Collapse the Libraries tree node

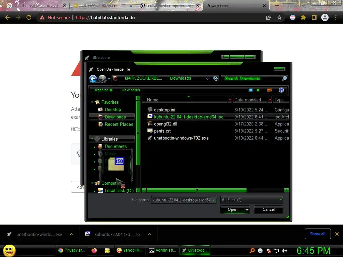coord(92,139)
